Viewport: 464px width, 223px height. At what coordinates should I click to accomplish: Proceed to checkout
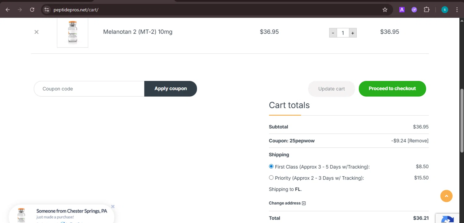(x=392, y=89)
